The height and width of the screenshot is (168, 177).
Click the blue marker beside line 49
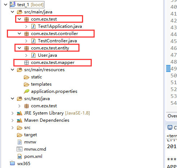[x=168, y=68]
